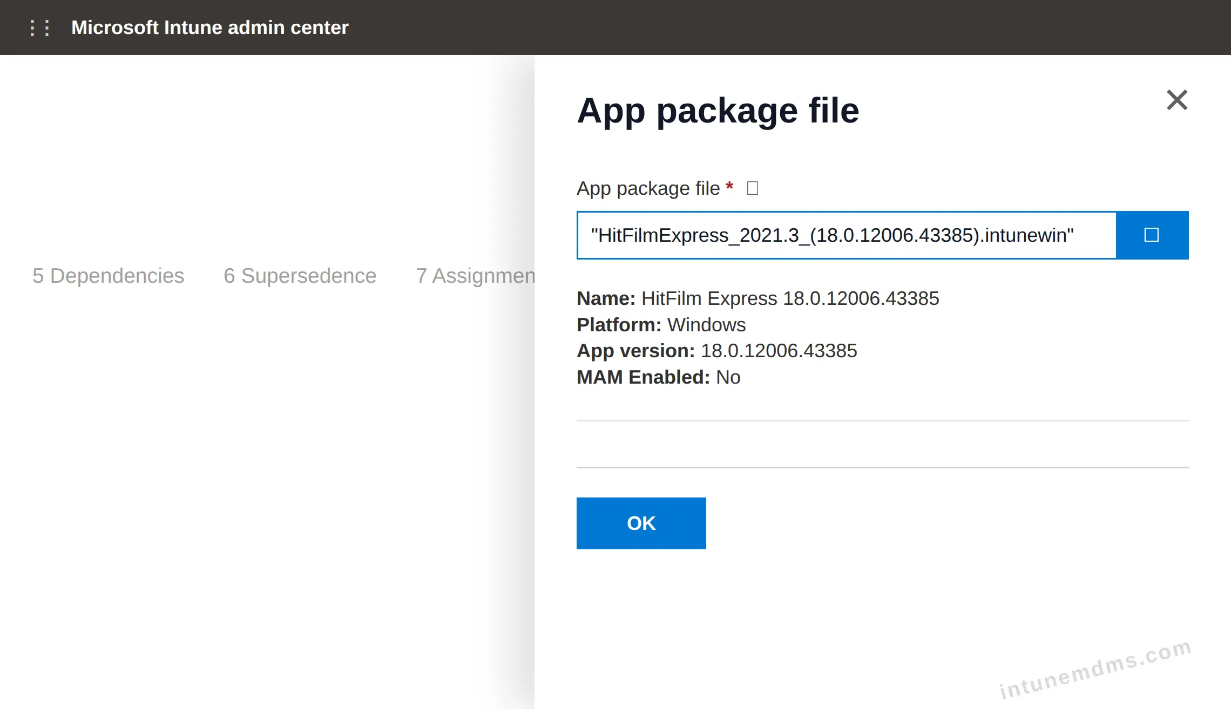Click the bold Name: label

[x=606, y=298]
